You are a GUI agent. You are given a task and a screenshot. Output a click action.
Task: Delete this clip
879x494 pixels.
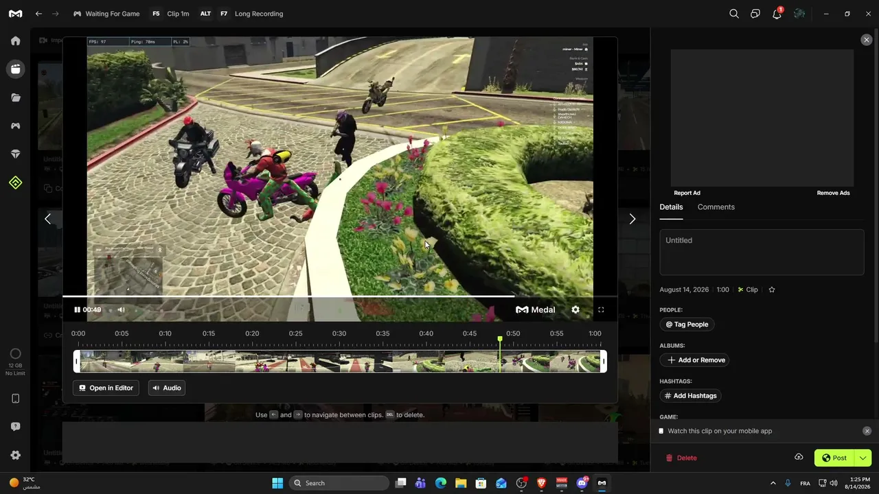681,458
